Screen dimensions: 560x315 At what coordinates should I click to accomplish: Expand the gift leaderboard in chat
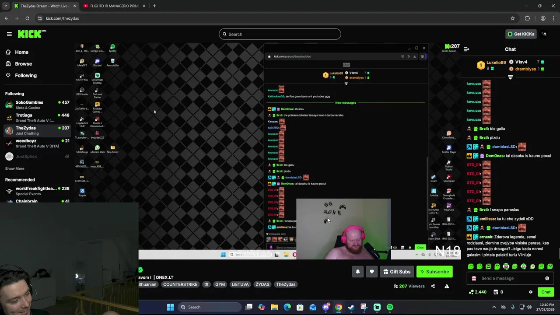coord(510,77)
